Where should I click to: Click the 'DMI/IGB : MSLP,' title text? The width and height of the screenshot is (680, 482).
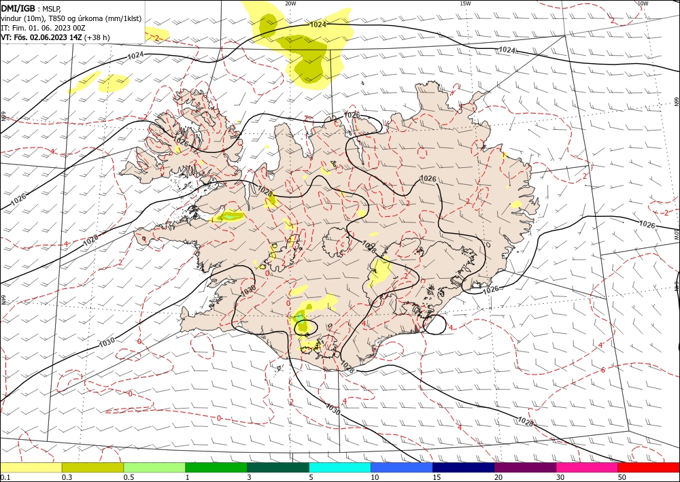pyautogui.click(x=31, y=9)
